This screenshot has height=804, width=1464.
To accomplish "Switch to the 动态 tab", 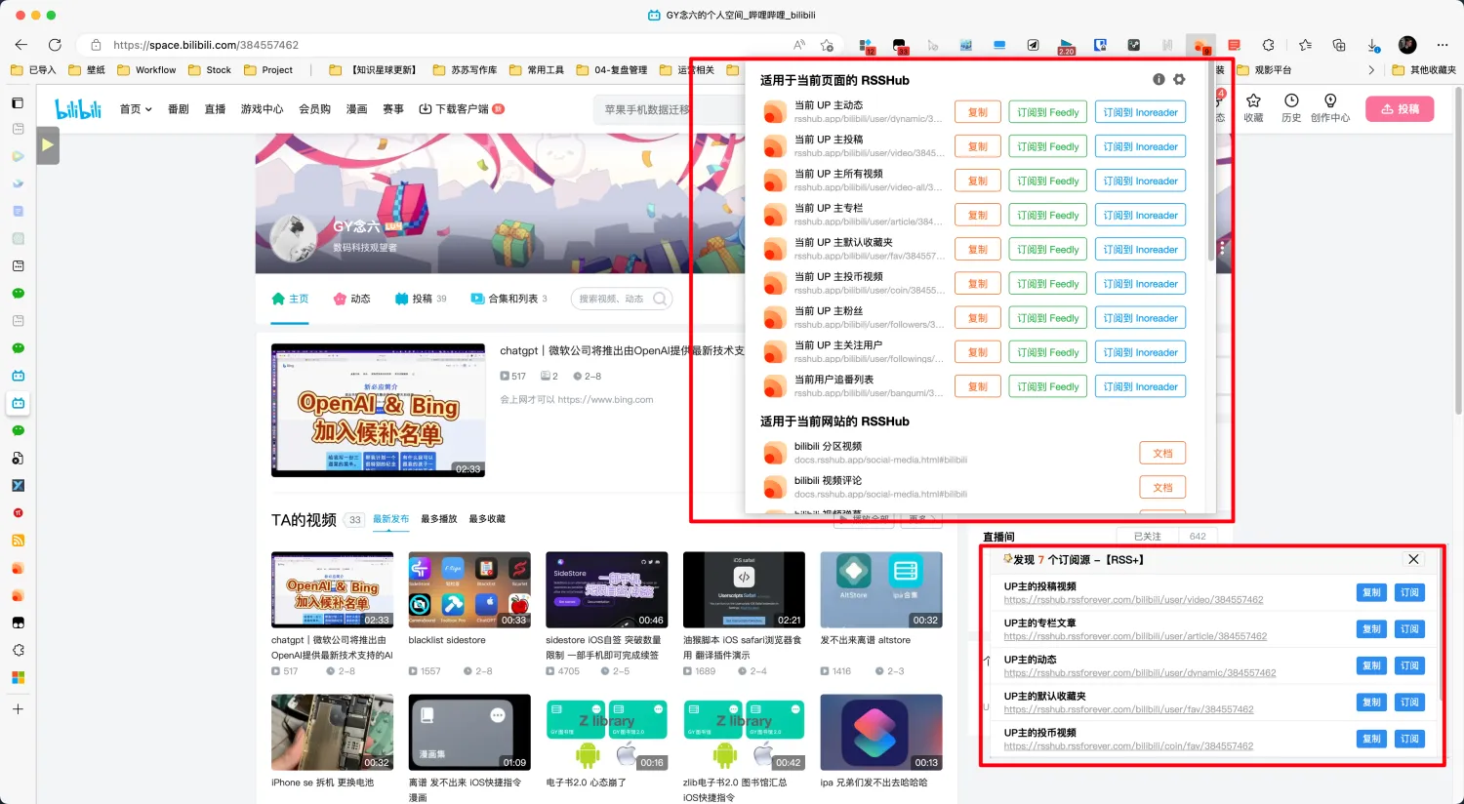I will tap(351, 299).
